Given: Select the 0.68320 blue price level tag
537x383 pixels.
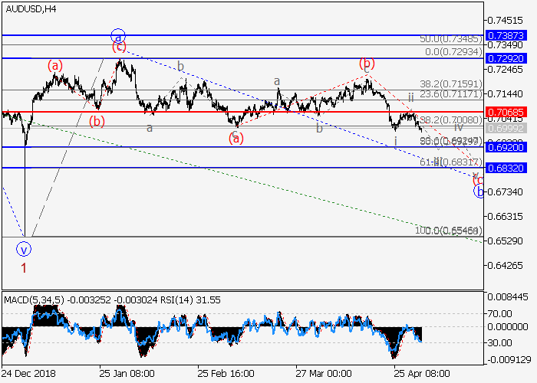Looking at the screenshot, I should (508, 168).
